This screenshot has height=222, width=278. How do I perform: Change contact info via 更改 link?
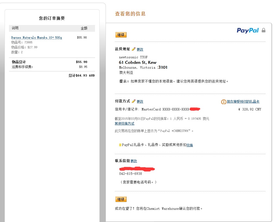(134, 161)
